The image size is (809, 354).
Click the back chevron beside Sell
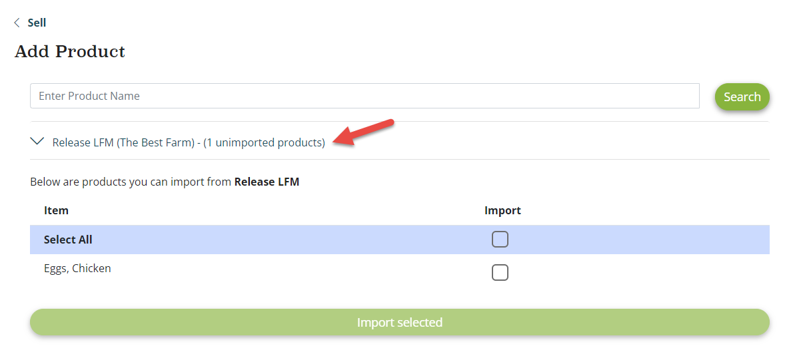[x=17, y=23]
